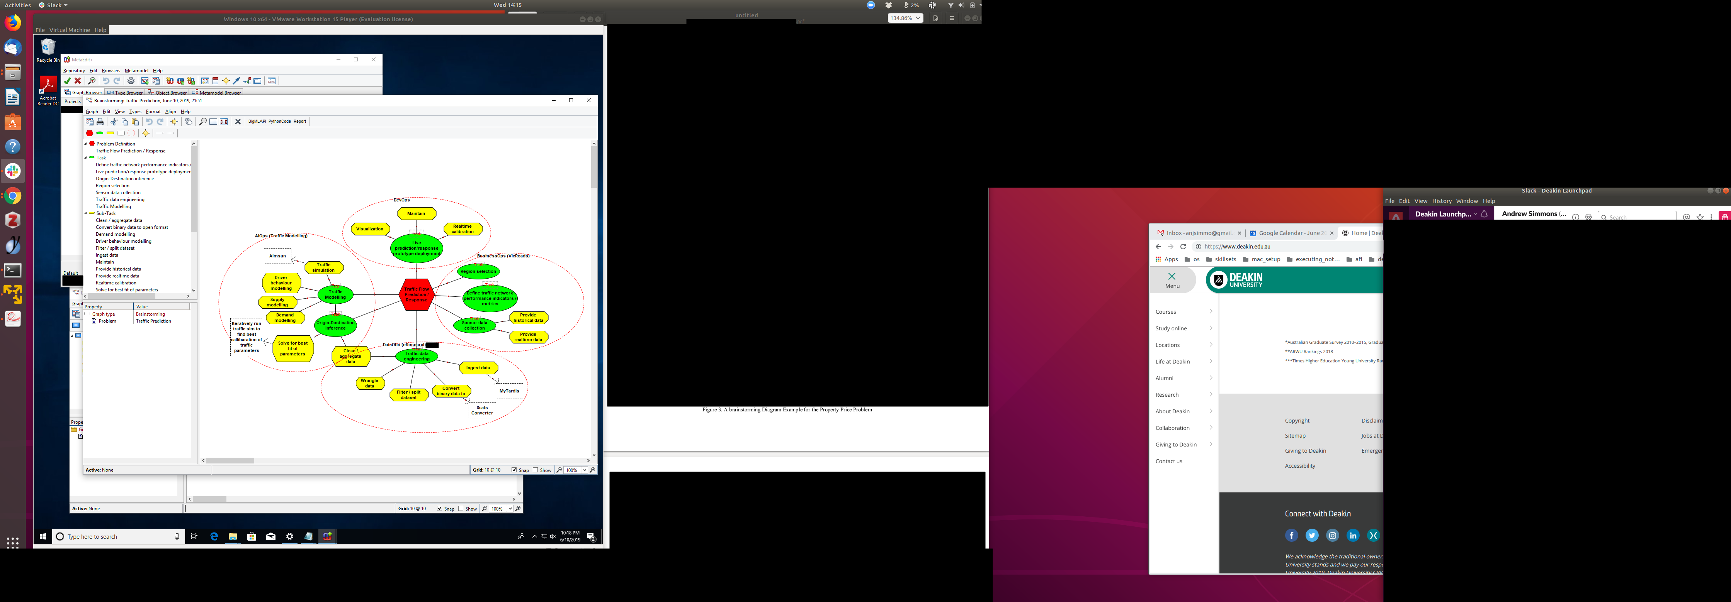Collapse the Sub-Task tree node
This screenshot has height=602, width=1731.
click(86, 213)
